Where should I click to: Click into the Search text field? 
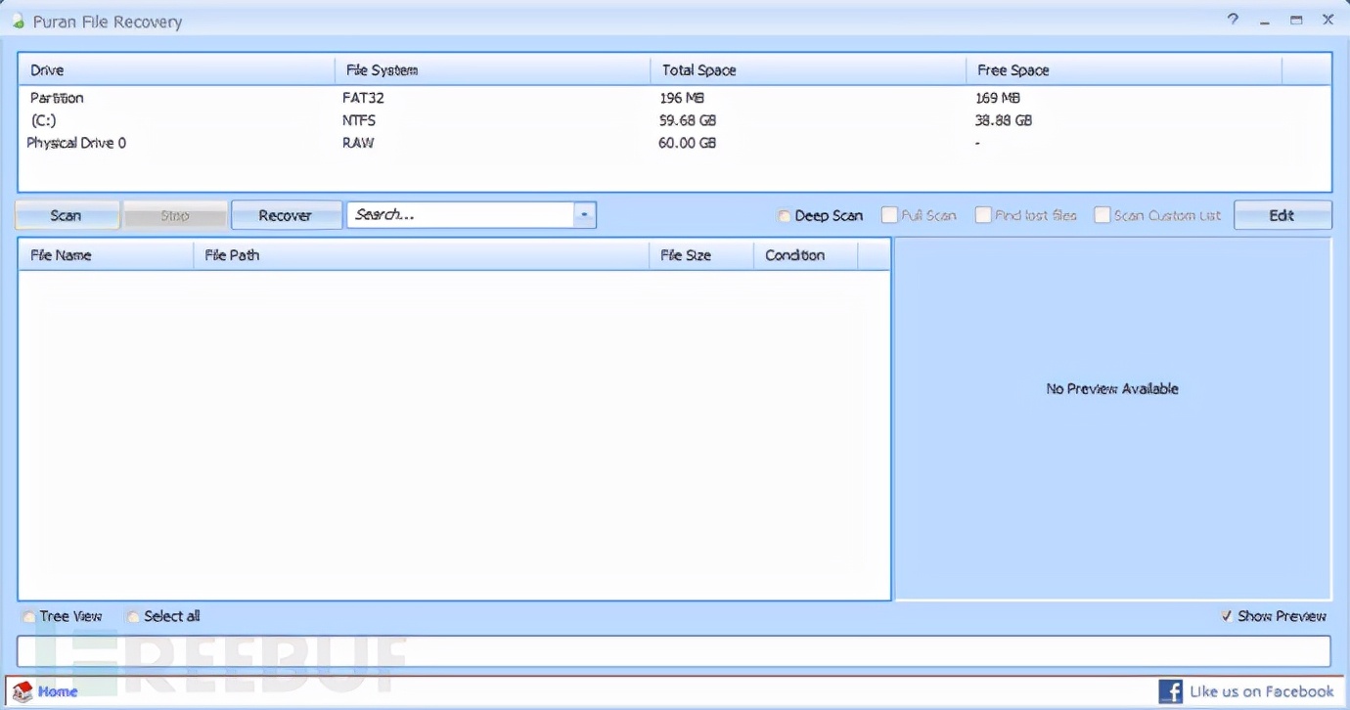point(460,215)
